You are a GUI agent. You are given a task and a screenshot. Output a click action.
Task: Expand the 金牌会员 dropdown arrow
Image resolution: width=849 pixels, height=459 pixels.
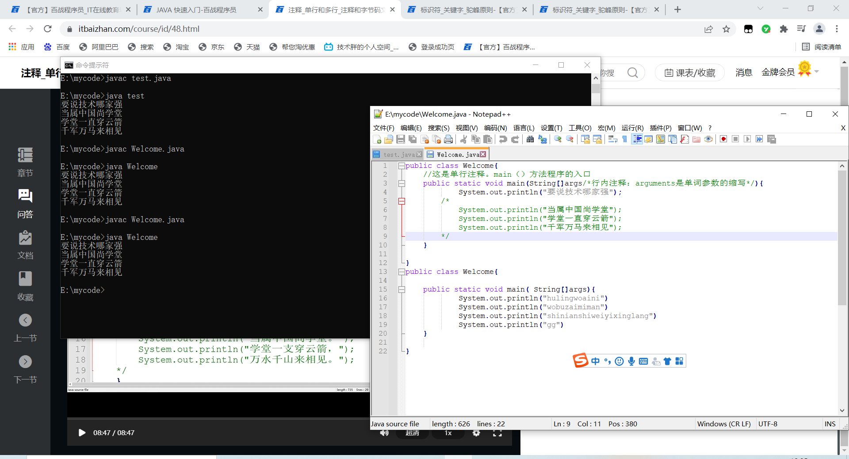817,72
